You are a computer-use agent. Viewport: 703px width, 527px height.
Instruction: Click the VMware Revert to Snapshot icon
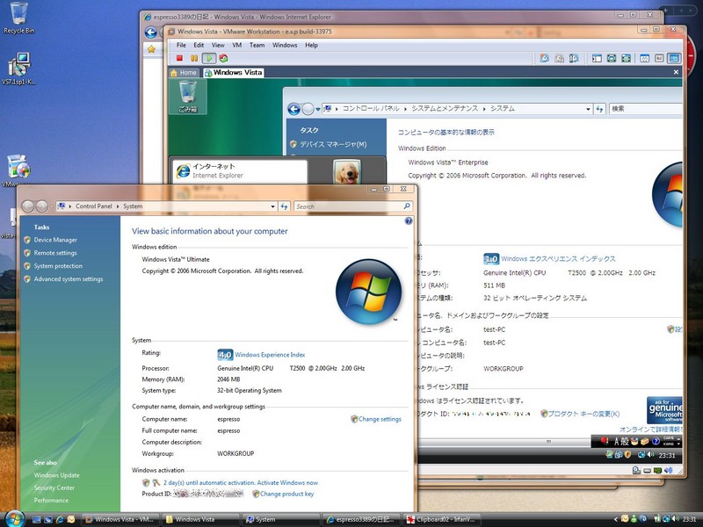point(559,58)
